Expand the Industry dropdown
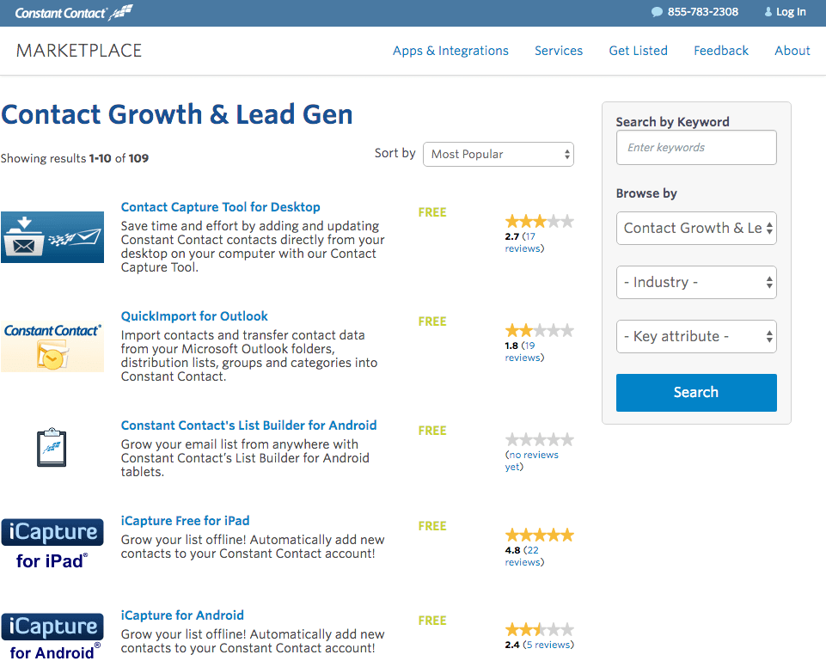 [x=696, y=283]
